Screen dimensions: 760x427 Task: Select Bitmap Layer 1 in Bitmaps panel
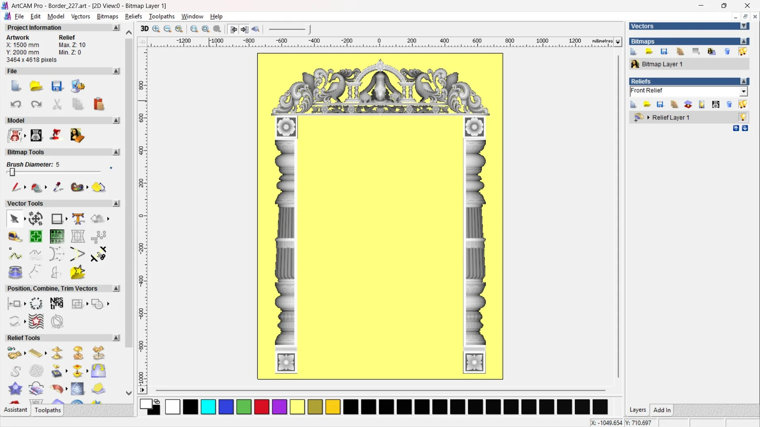[662, 64]
